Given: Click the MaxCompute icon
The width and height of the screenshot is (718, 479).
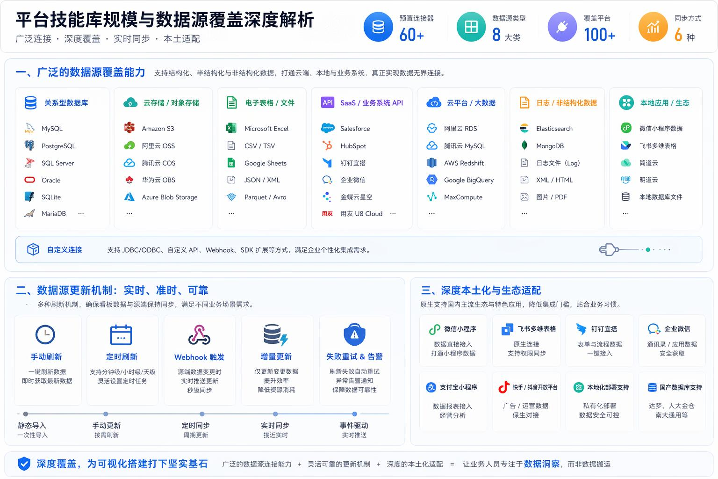Looking at the screenshot, I should click(432, 197).
